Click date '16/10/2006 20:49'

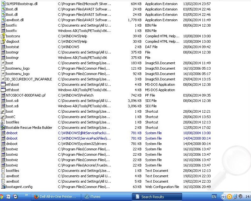(x=197, y=187)
